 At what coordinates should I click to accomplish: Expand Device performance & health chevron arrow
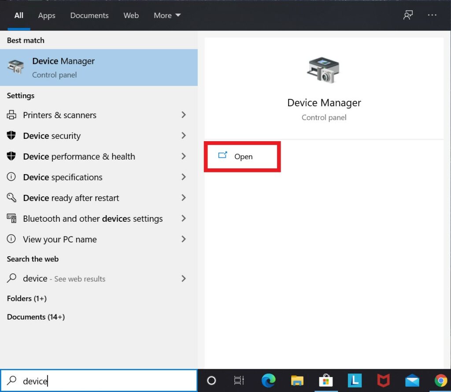[184, 156]
